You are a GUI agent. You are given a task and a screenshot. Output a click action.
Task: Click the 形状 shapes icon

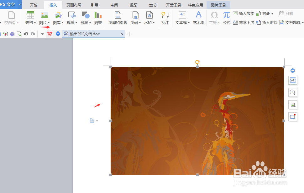point(86,15)
